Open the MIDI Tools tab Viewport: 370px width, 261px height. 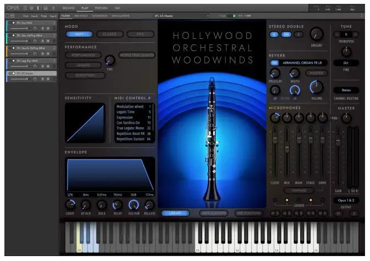(x=81, y=16)
